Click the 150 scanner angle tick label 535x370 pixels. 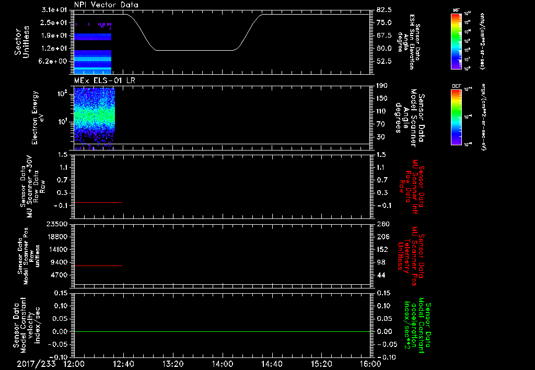382,99
